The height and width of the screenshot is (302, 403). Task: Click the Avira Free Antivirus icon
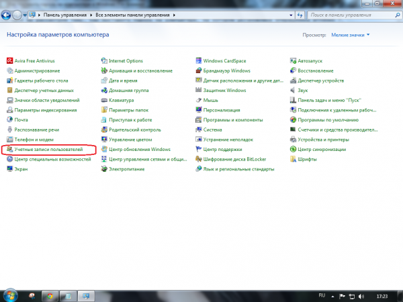pos(10,61)
